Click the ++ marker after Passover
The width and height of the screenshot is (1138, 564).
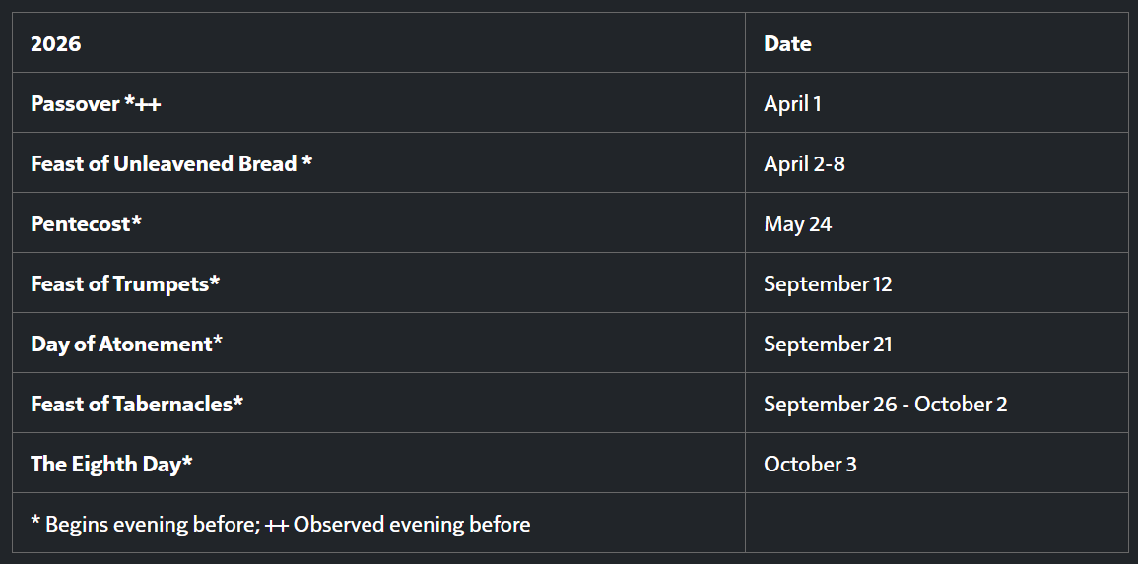click(x=149, y=104)
